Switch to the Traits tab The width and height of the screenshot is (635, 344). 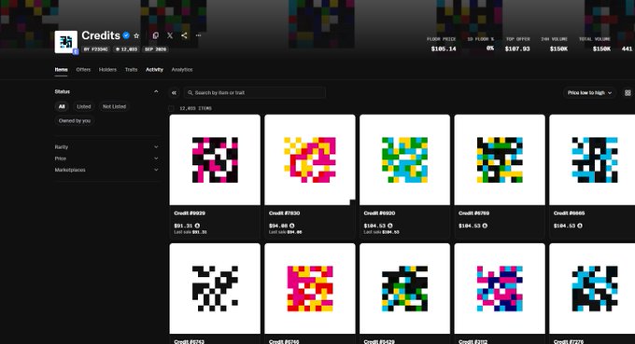click(x=132, y=70)
